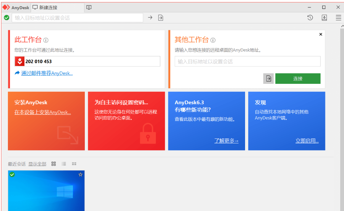Favorite the recent session with the star
Image resolution: width=344 pixels, height=211 pixels.
pyautogui.click(x=80, y=174)
